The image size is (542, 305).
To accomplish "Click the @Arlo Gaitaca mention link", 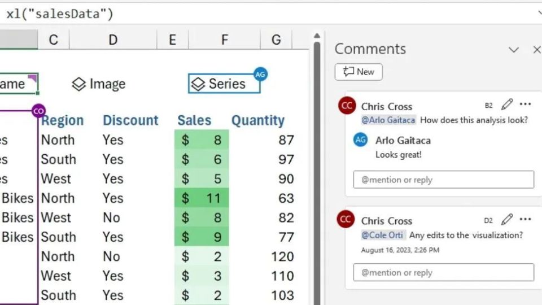I will coord(388,120).
